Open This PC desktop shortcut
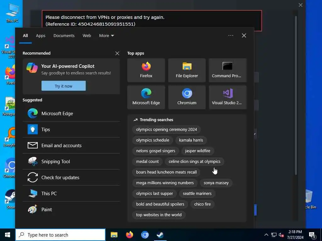 (x=12, y=13)
